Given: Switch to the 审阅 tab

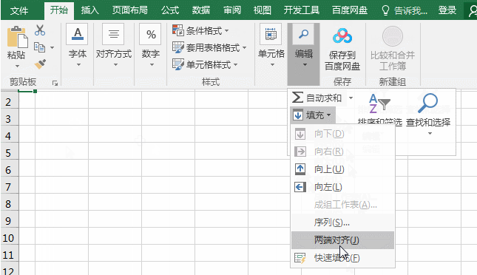Looking at the screenshot, I should pos(231,10).
